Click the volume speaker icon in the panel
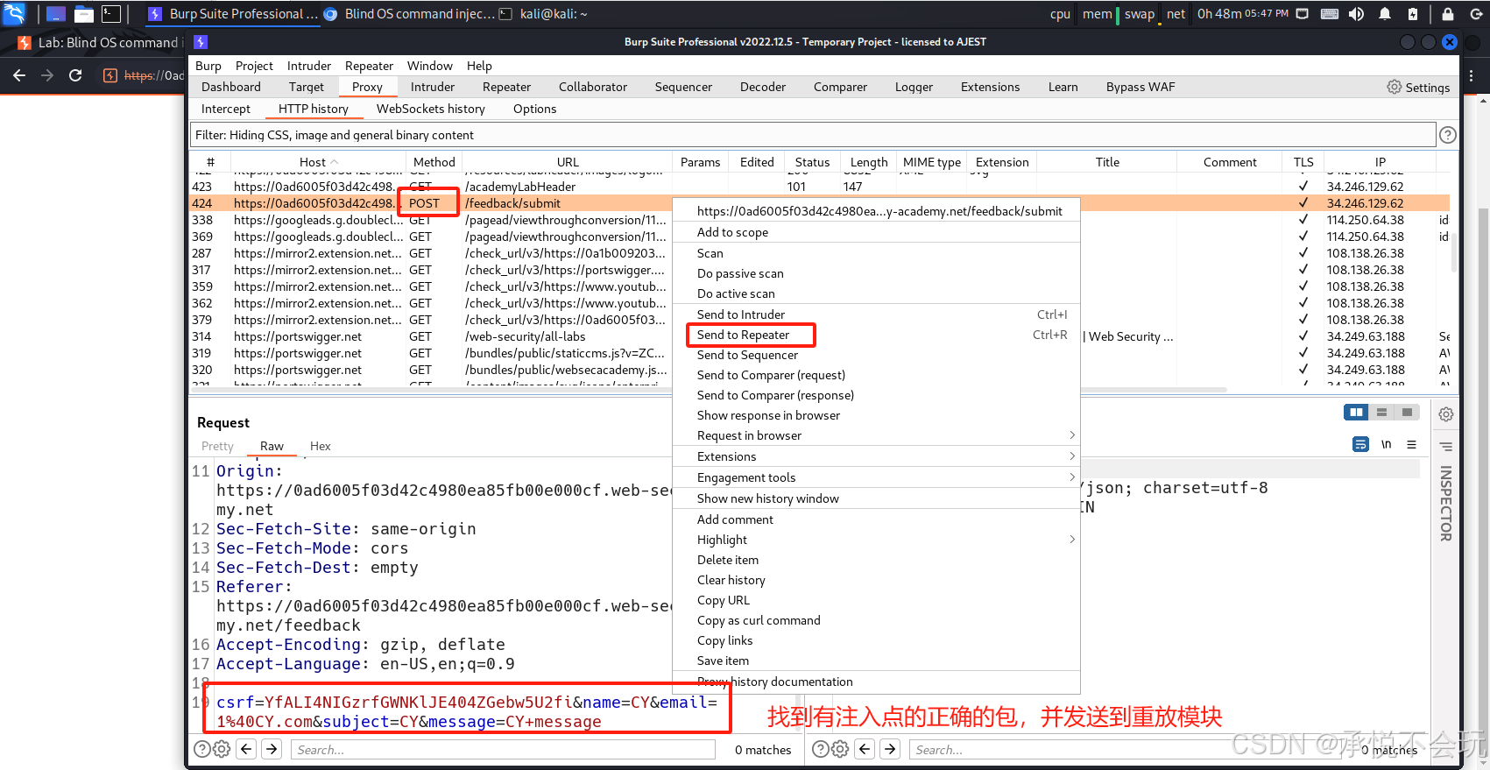1490x770 pixels. [1356, 14]
